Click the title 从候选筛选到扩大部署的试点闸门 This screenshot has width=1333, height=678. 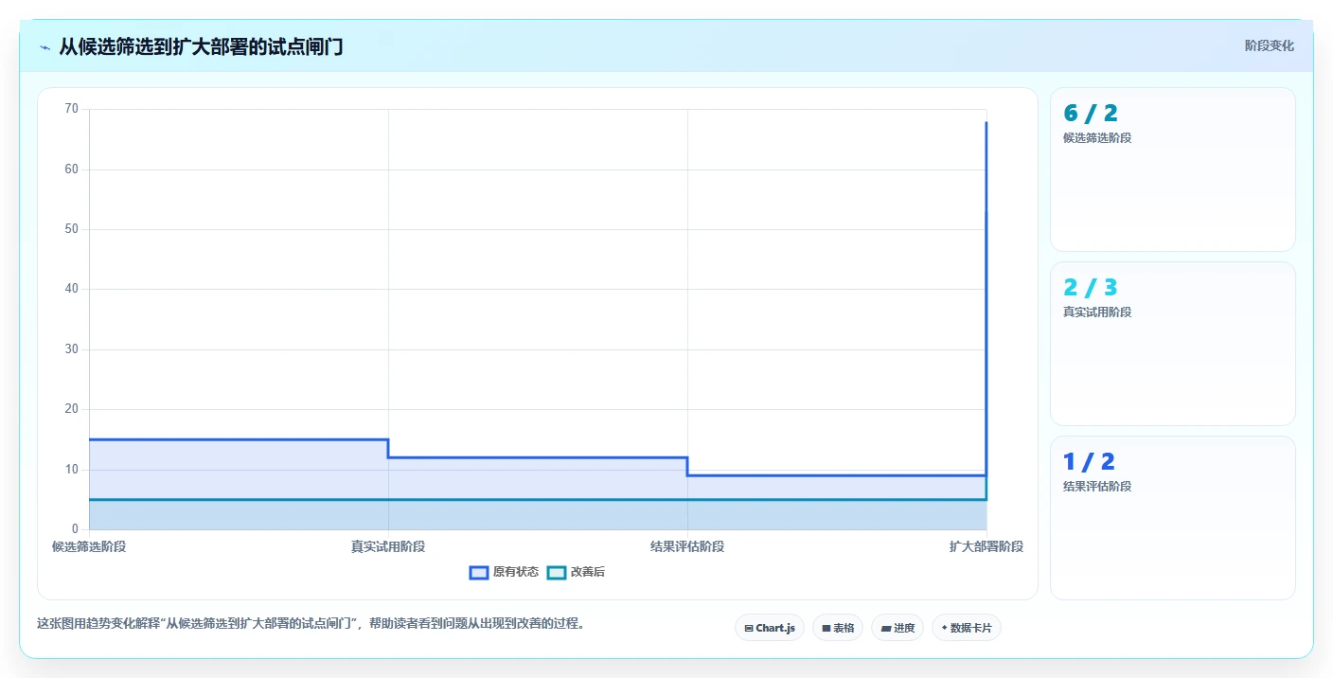point(201,47)
